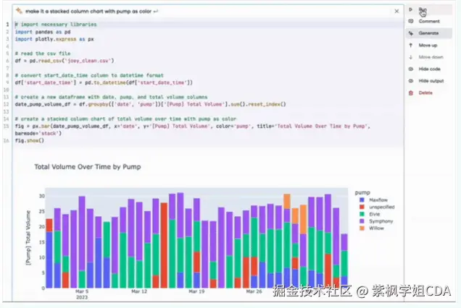Toggle the Hide output eye icon

[x=411, y=81]
